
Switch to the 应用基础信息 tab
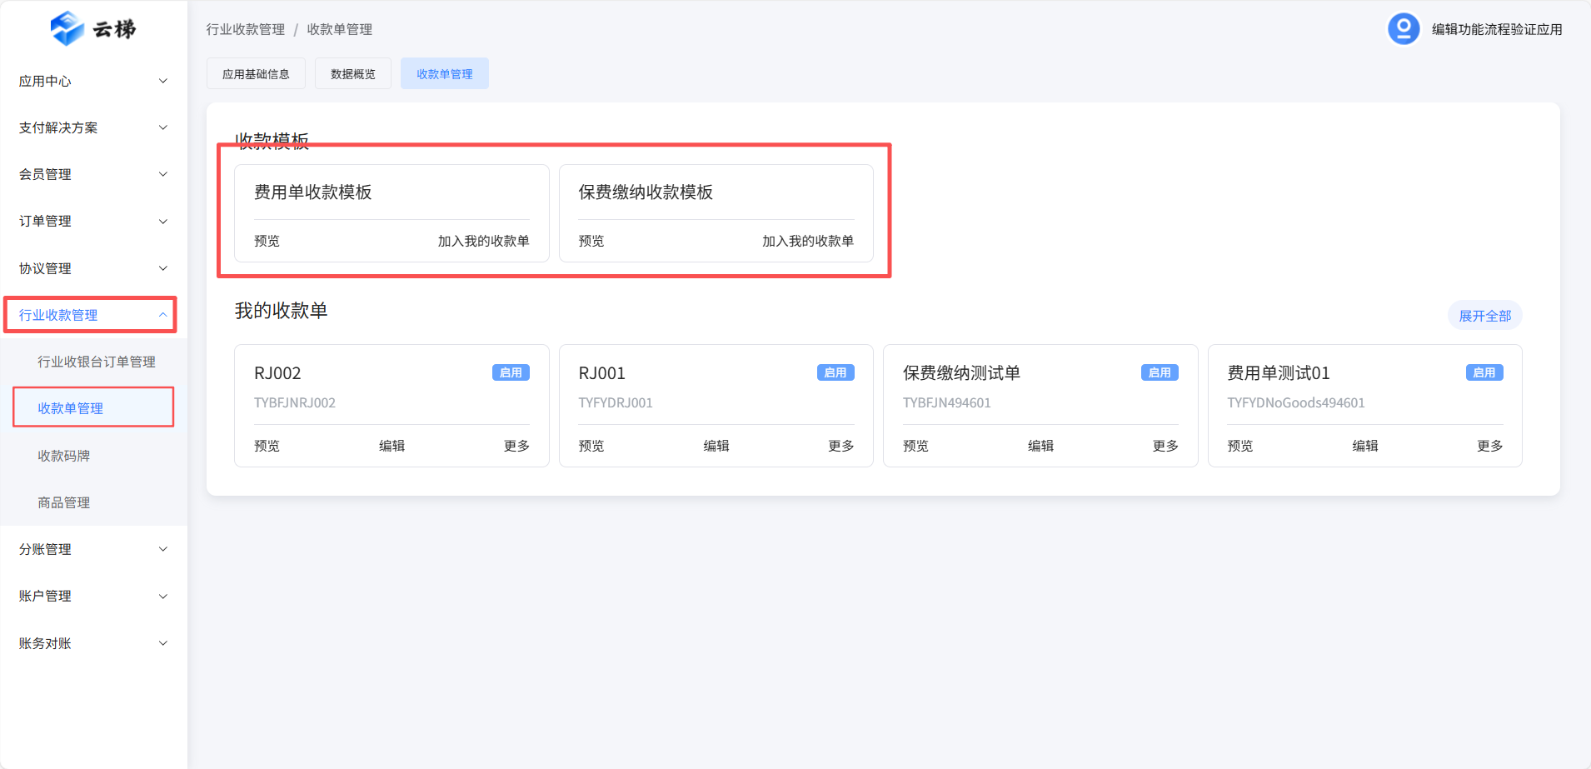pyautogui.click(x=256, y=74)
